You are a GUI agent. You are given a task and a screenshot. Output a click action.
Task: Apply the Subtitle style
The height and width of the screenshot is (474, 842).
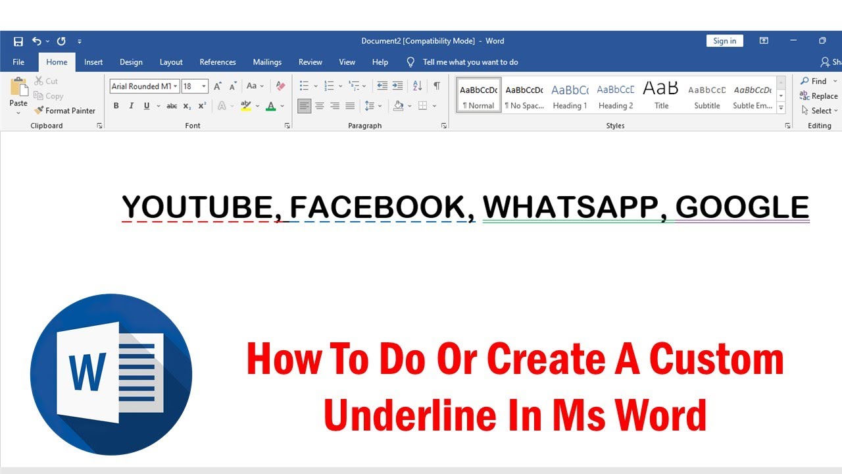[707, 95]
